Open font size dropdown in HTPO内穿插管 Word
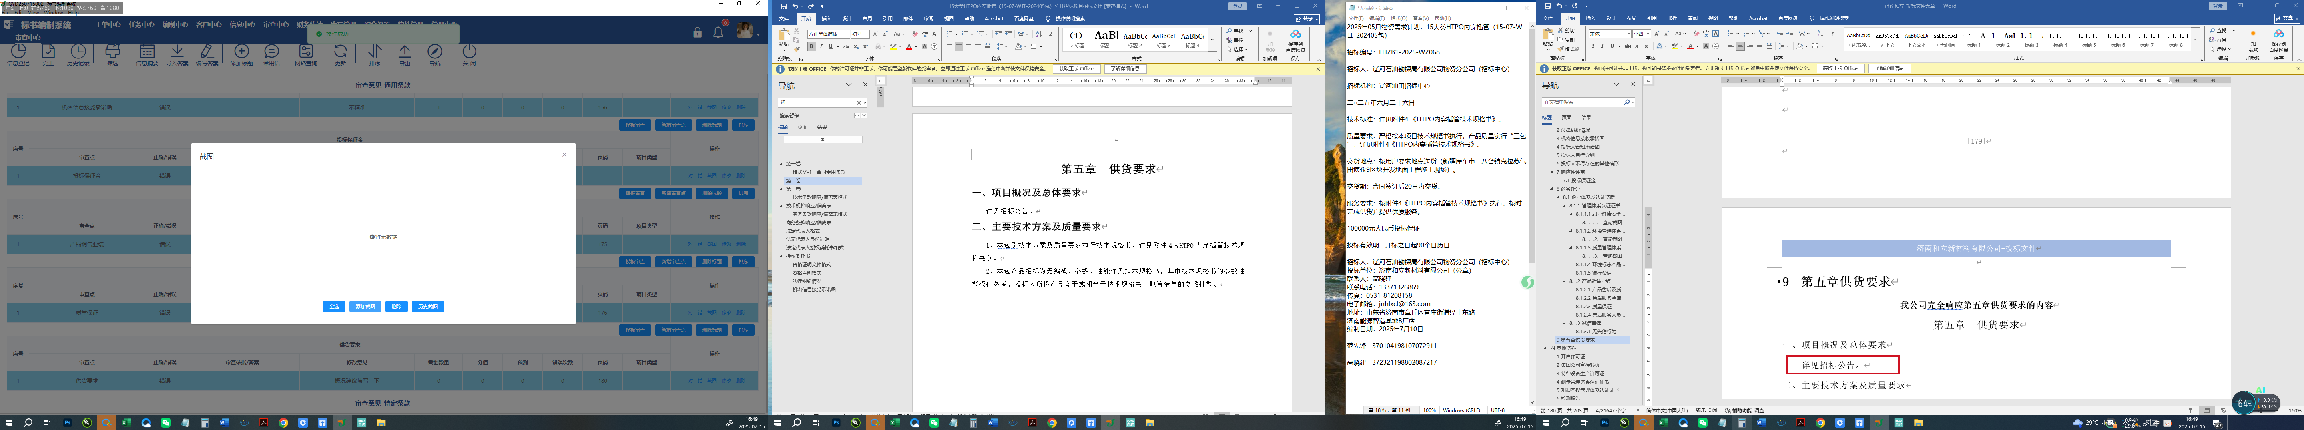 pos(867,34)
